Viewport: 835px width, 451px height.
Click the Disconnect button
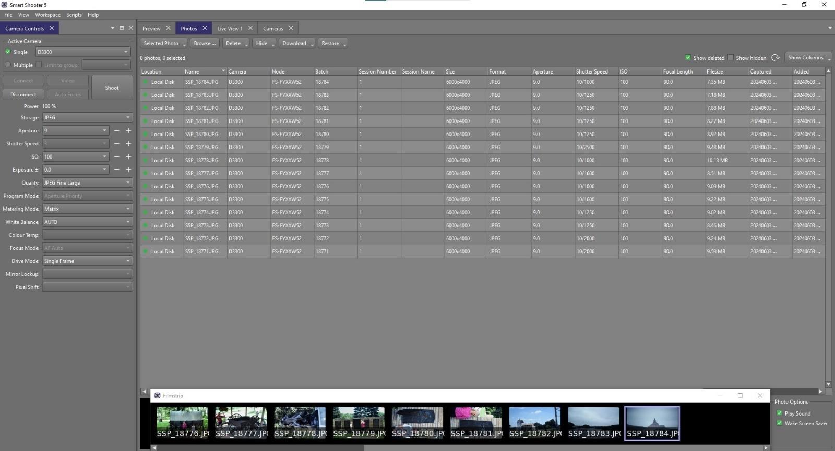pyautogui.click(x=23, y=95)
